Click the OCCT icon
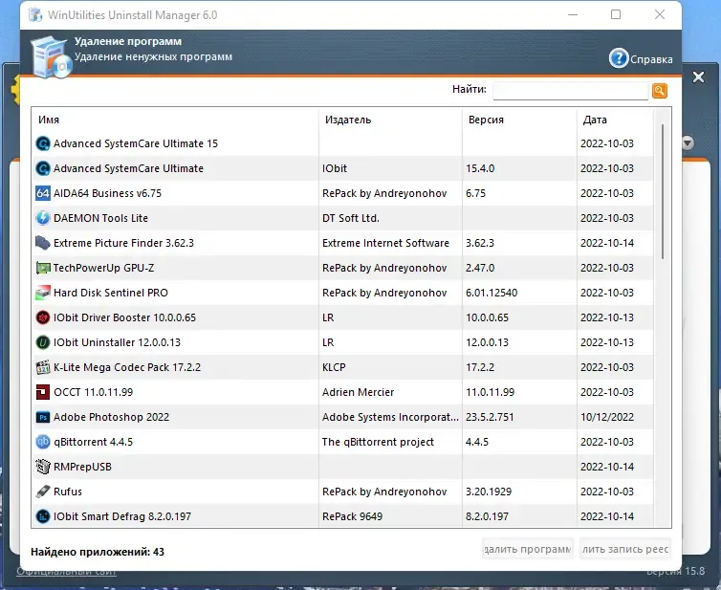Viewport: 721px width, 590px height. tap(43, 392)
